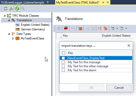Click the add language flag icon
The image size is (136, 96).
[66, 28]
